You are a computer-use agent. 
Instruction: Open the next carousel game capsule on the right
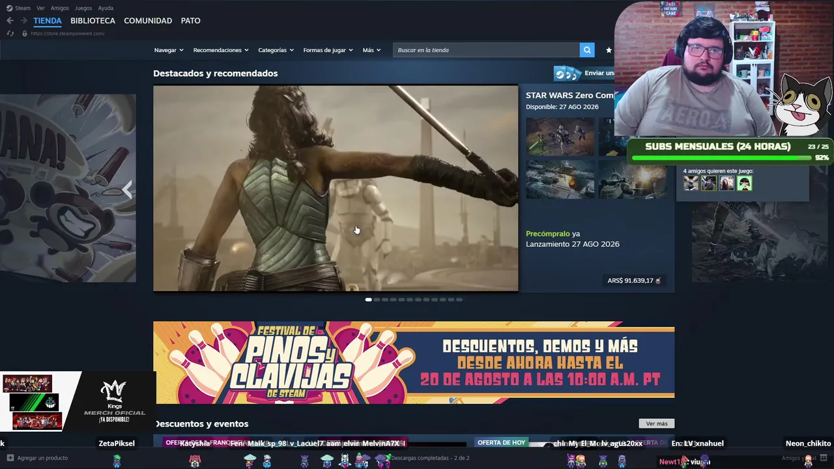[759, 242]
